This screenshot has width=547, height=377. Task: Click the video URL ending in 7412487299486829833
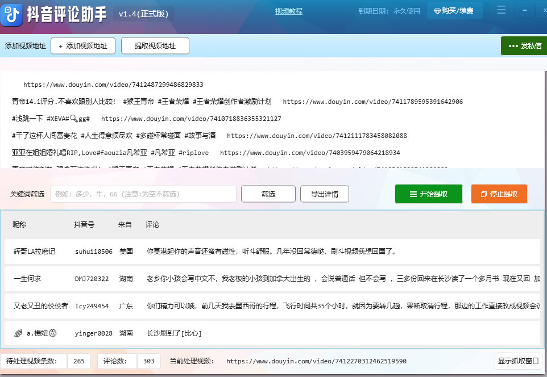coord(113,85)
